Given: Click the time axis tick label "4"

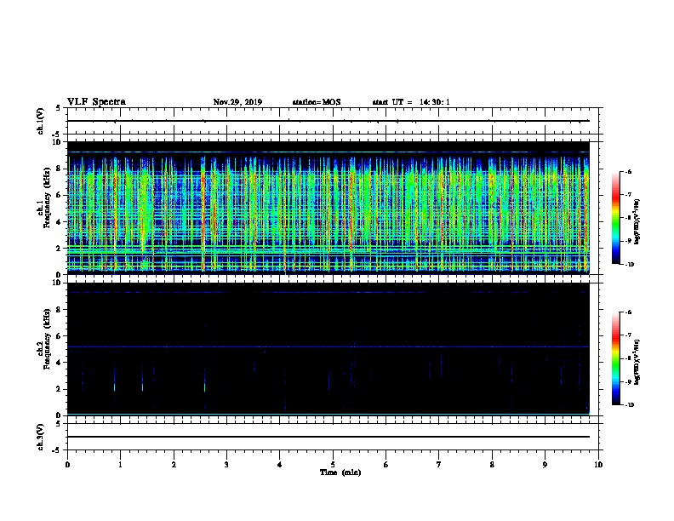Looking at the screenshot, I should pyautogui.click(x=280, y=465).
